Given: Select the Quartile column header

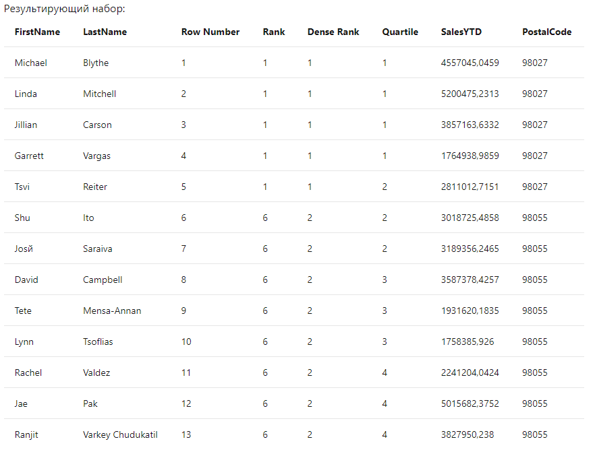Looking at the screenshot, I should click(400, 32).
